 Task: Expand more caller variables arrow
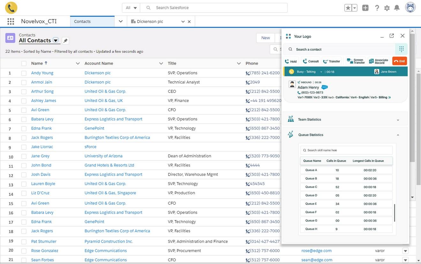tap(389, 97)
